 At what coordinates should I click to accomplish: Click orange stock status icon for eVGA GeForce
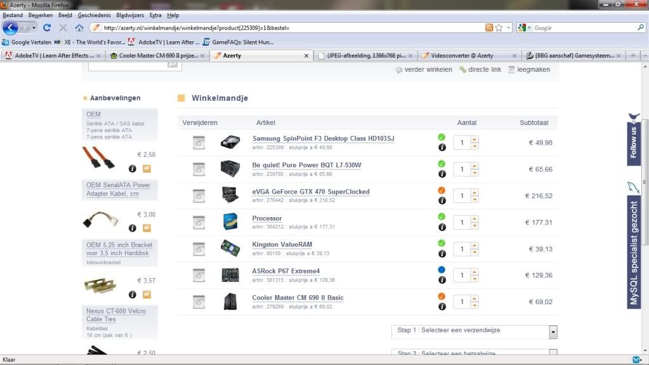click(x=442, y=190)
